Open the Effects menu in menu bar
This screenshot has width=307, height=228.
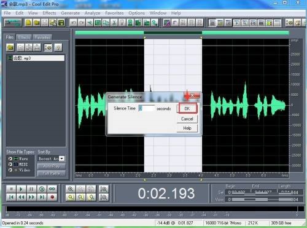pyautogui.click(x=49, y=13)
